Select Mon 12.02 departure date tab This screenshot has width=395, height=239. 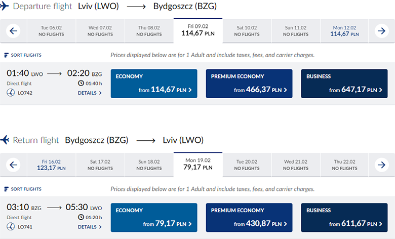point(345,31)
